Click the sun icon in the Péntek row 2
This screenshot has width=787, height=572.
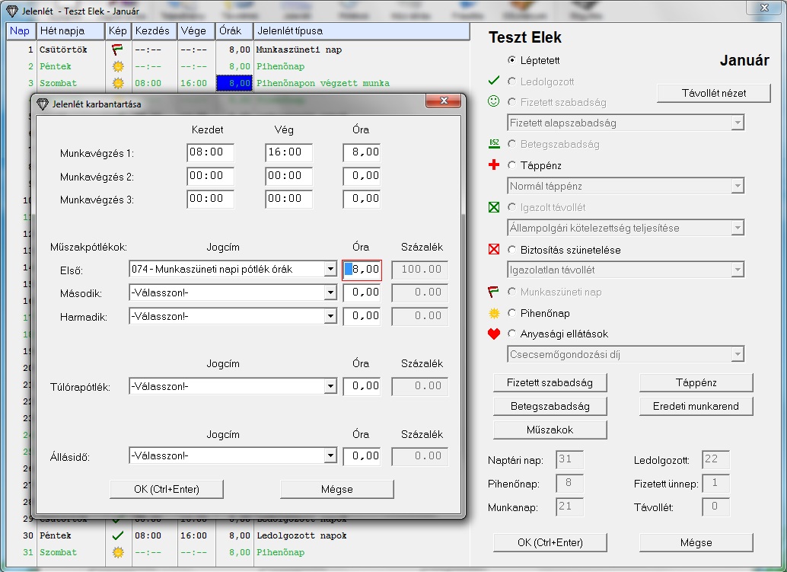117,66
